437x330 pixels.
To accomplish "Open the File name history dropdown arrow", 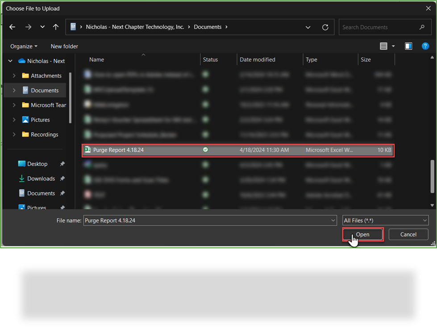I will pos(333,221).
